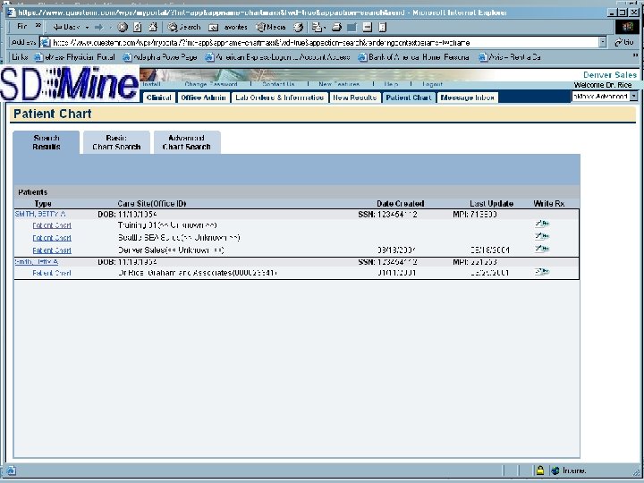Click Bank of America Home favorites link

[414, 57]
